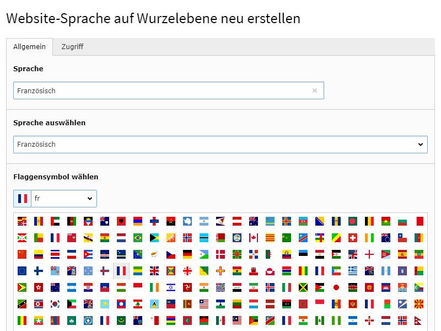Select the South Korea flag
Viewport: 441px width, 331px height.
pos(55,304)
